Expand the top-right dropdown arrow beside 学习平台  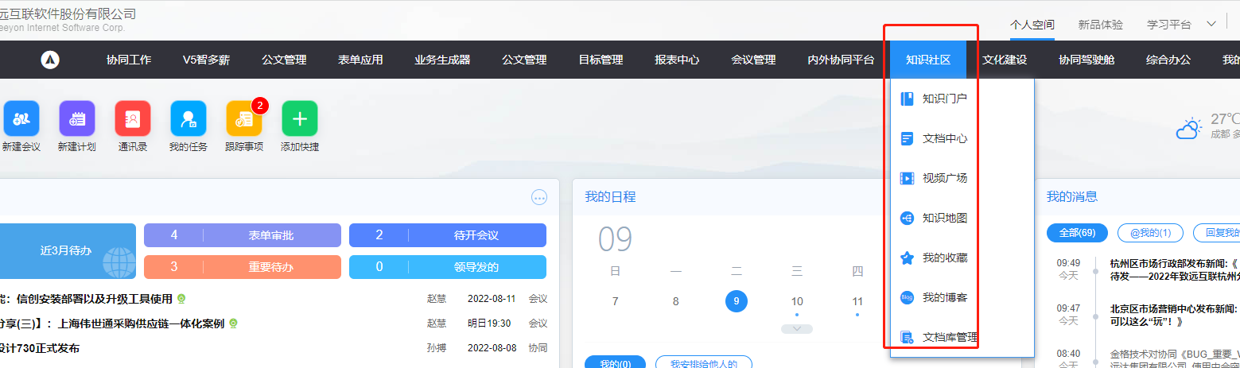coord(1211,24)
